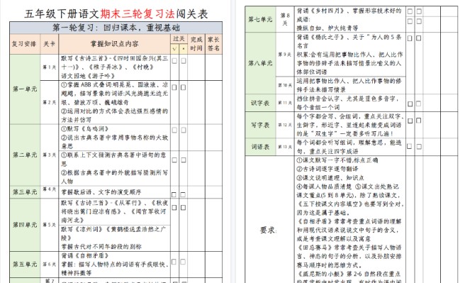
Task: Click the text 掌握歇后语、文字的演变顺序
Action: (x=101, y=192)
